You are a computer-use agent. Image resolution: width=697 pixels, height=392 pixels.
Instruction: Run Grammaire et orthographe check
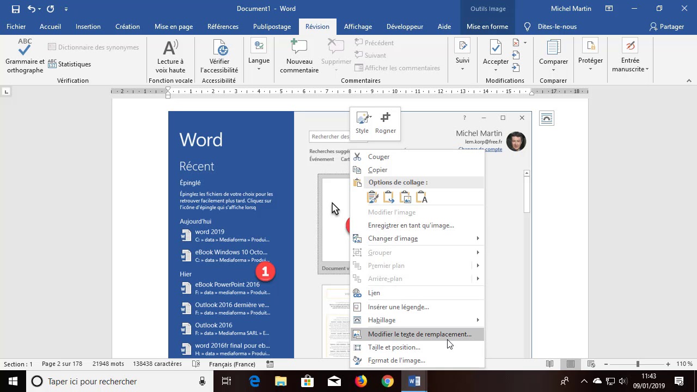pyautogui.click(x=25, y=56)
